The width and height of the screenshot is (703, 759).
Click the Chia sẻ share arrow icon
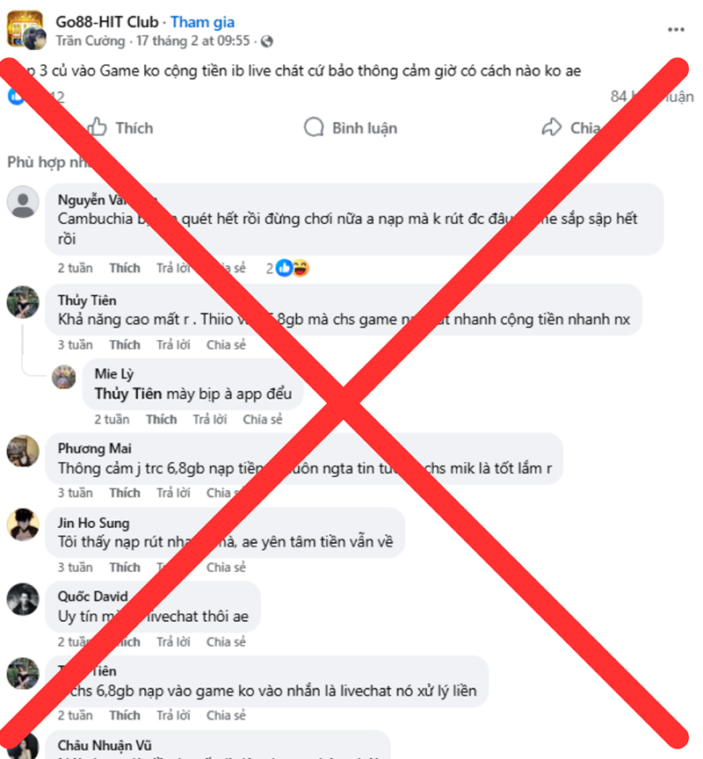(552, 127)
